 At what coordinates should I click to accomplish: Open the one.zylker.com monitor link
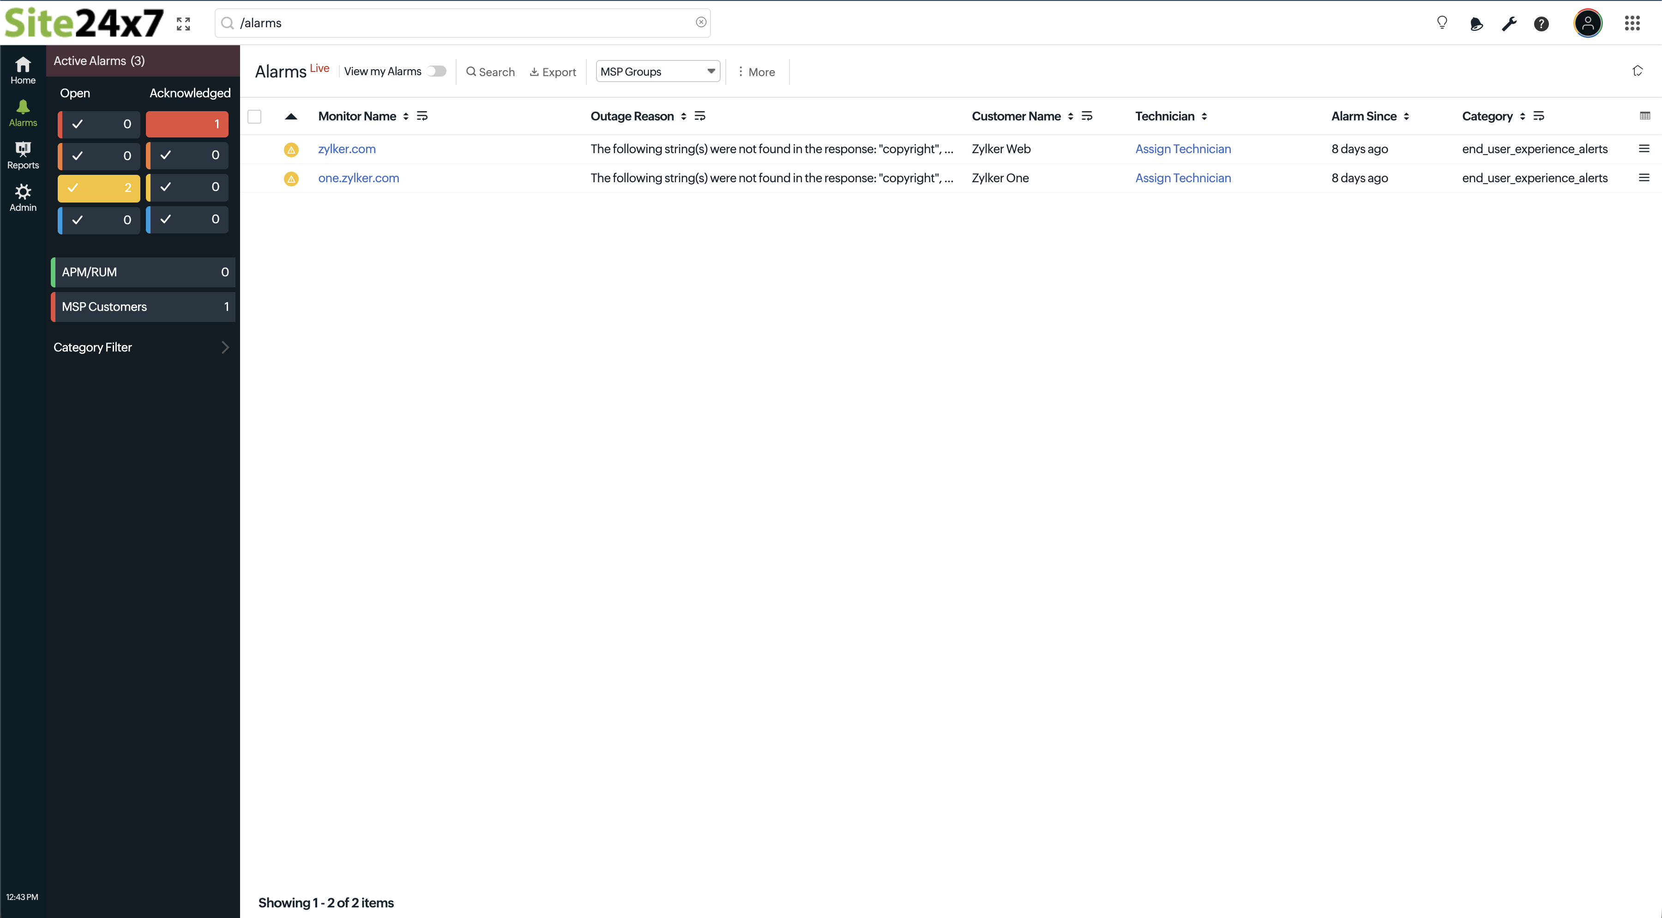(x=358, y=178)
